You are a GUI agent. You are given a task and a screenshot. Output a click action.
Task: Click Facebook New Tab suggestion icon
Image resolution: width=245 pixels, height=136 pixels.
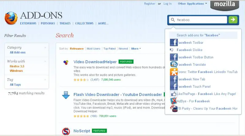(x=174, y=79)
